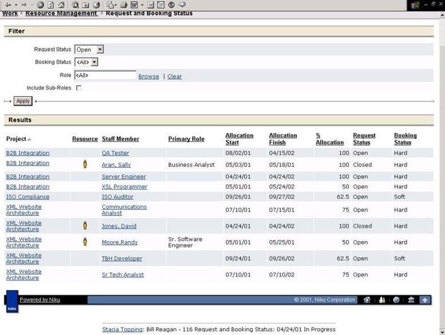445x335 pixels.
Task: Open the XSL Programmer staff link
Action: 125,187
